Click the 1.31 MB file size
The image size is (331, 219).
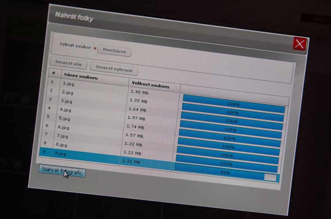tap(131, 162)
